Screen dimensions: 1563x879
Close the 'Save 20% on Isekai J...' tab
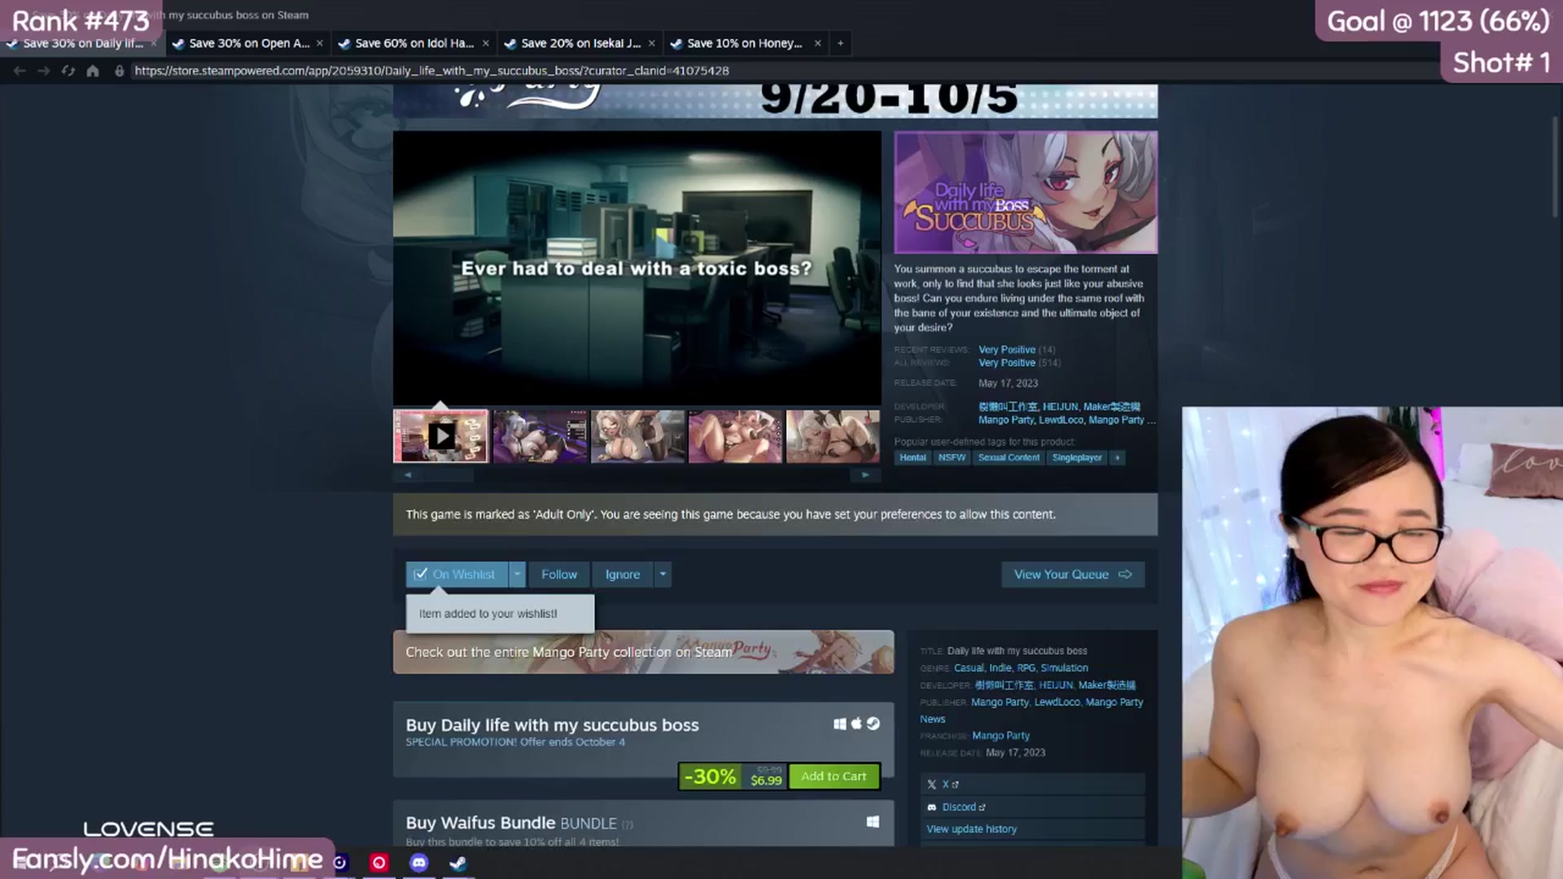pos(651,43)
